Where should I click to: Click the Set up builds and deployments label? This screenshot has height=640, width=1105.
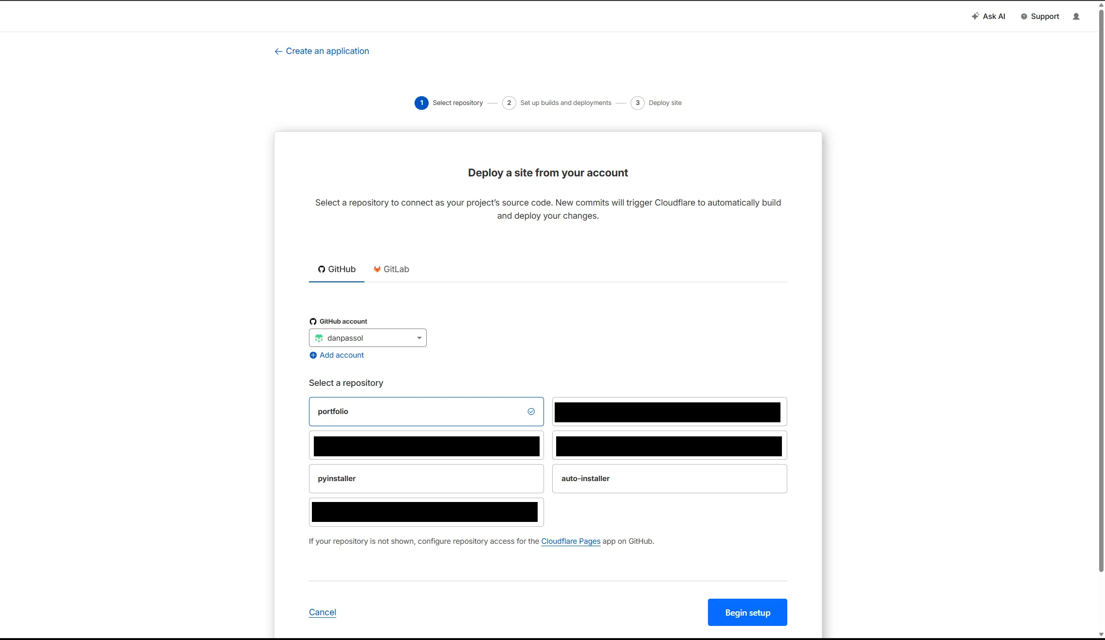pos(566,103)
